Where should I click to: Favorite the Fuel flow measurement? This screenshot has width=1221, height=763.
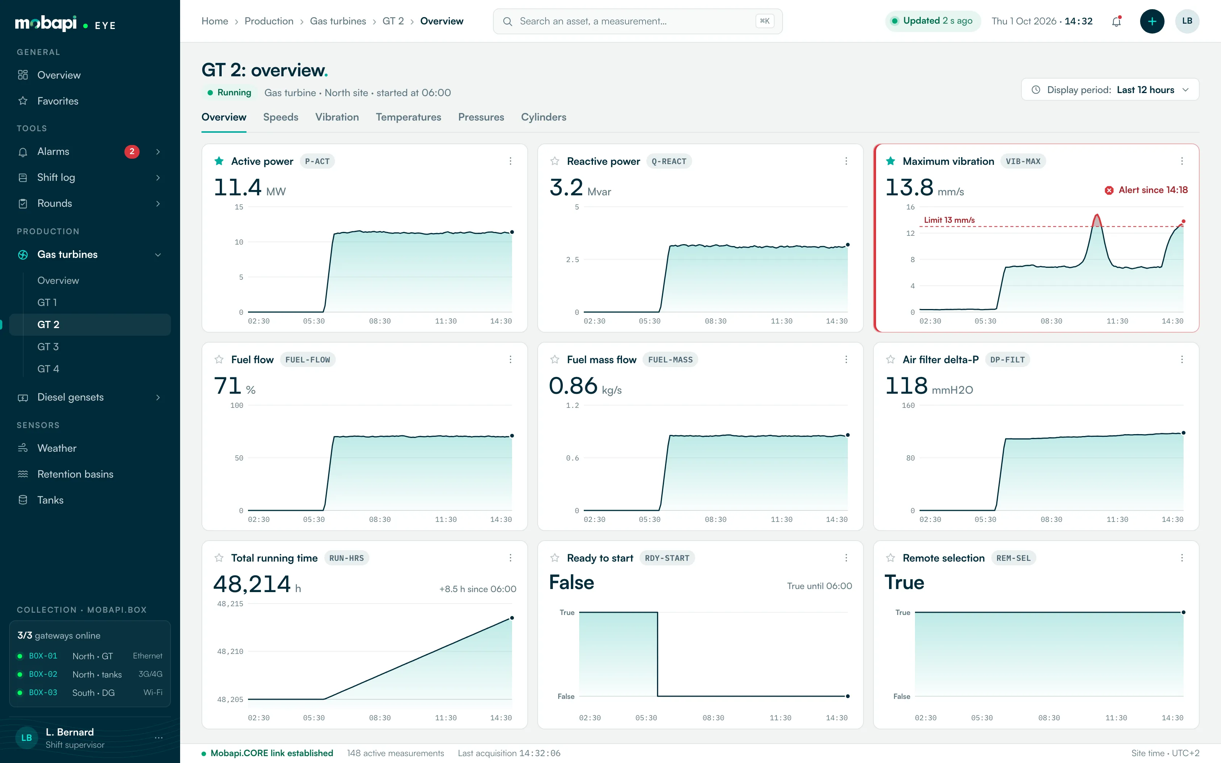(219, 359)
